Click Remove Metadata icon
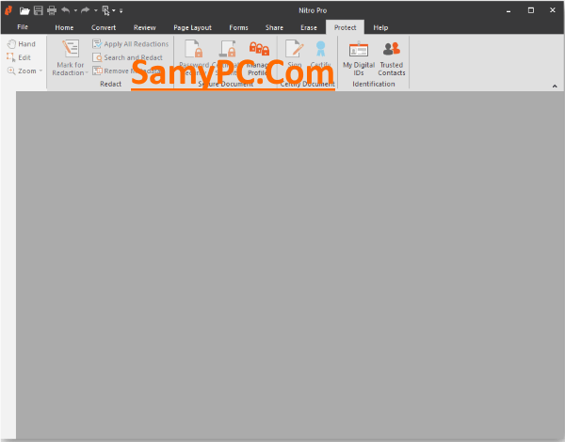 97,71
